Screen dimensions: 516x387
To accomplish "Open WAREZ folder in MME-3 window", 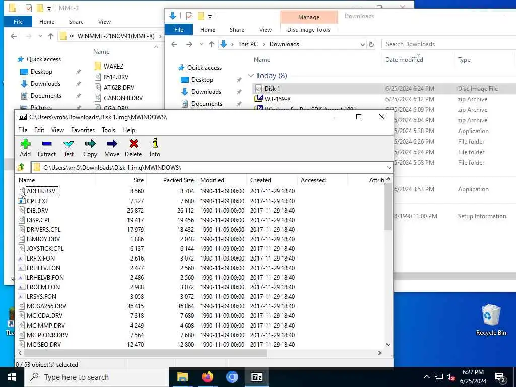I will coord(113,66).
